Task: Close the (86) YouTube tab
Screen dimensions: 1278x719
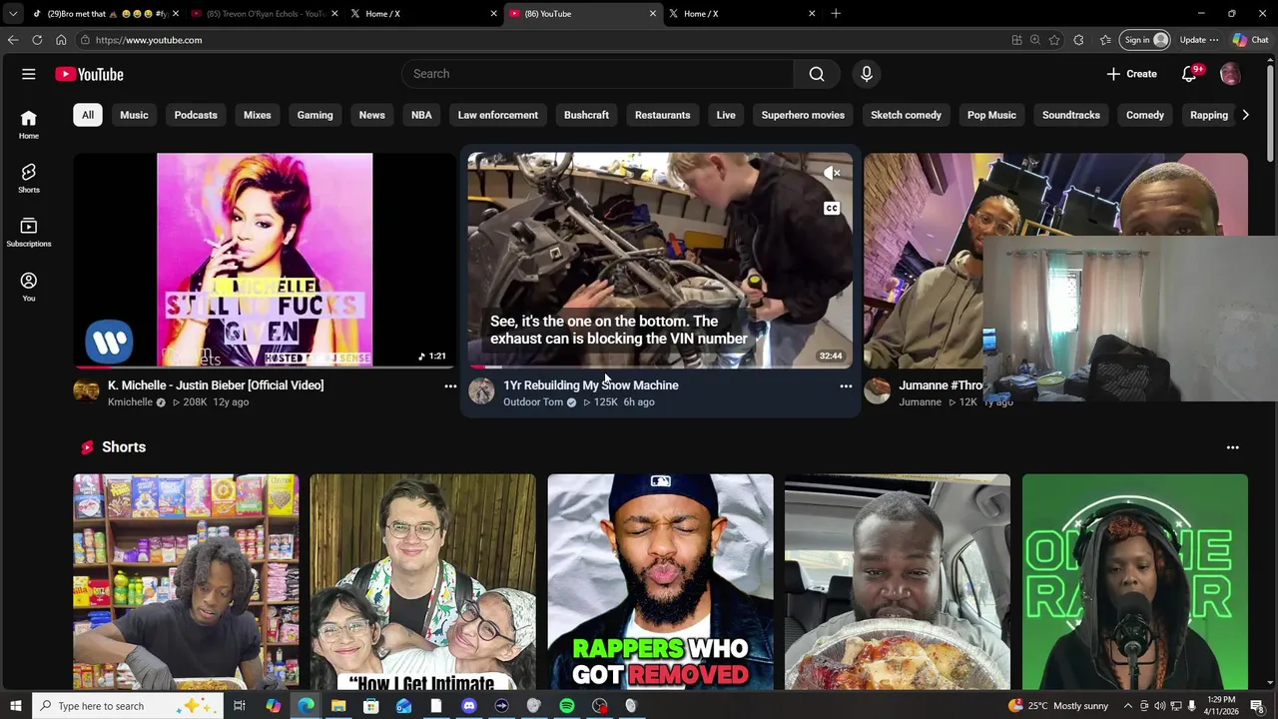Action: tap(653, 14)
